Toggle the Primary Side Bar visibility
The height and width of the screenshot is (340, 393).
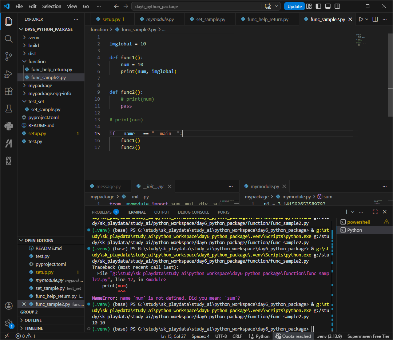[318, 6]
